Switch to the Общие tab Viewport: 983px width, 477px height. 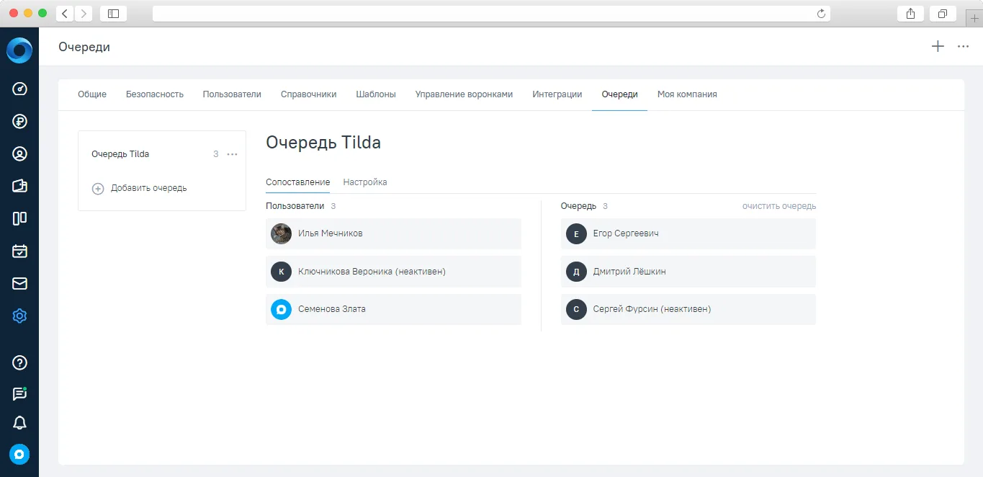point(92,94)
